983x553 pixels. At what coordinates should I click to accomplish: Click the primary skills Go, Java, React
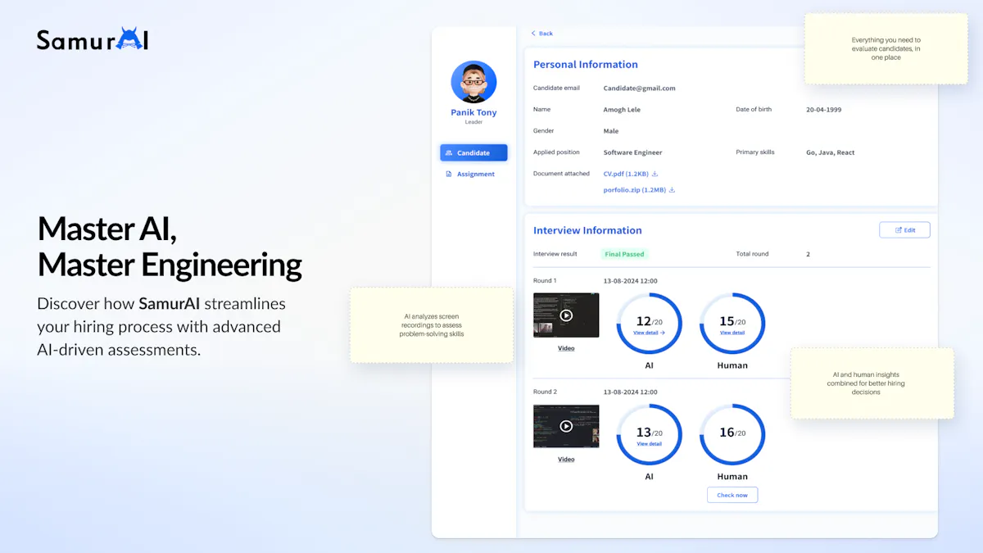tap(830, 152)
